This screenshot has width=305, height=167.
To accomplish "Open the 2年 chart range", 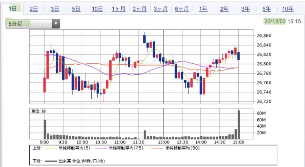I will [x=224, y=9].
